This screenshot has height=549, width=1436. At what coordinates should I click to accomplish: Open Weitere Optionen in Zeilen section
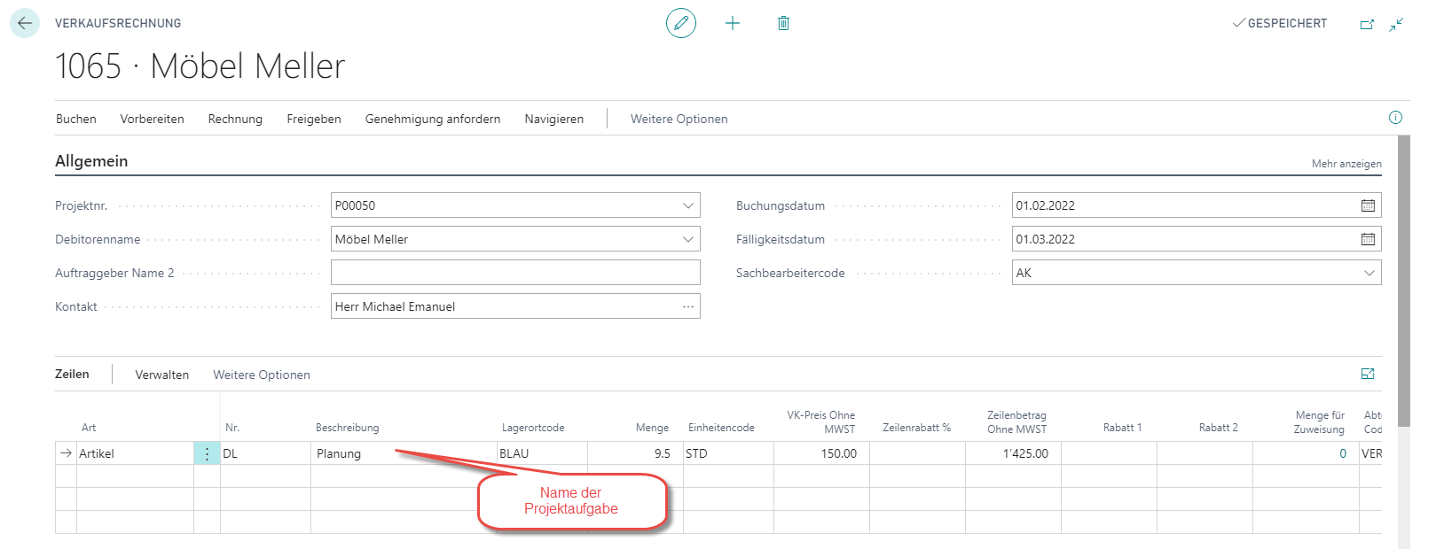click(x=262, y=375)
